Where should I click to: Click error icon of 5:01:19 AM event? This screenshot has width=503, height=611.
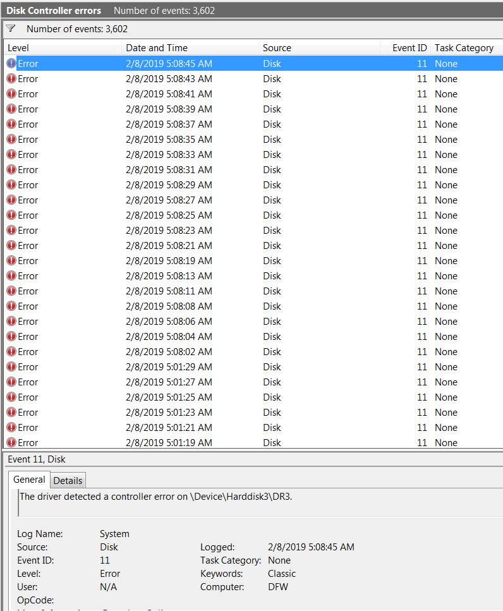pos(11,442)
